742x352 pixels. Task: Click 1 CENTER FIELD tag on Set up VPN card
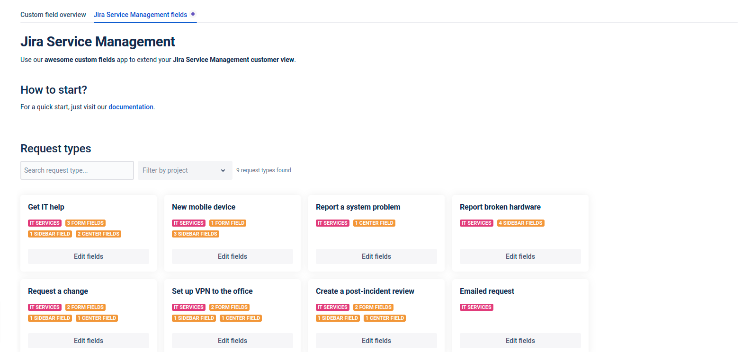tap(241, 318)
